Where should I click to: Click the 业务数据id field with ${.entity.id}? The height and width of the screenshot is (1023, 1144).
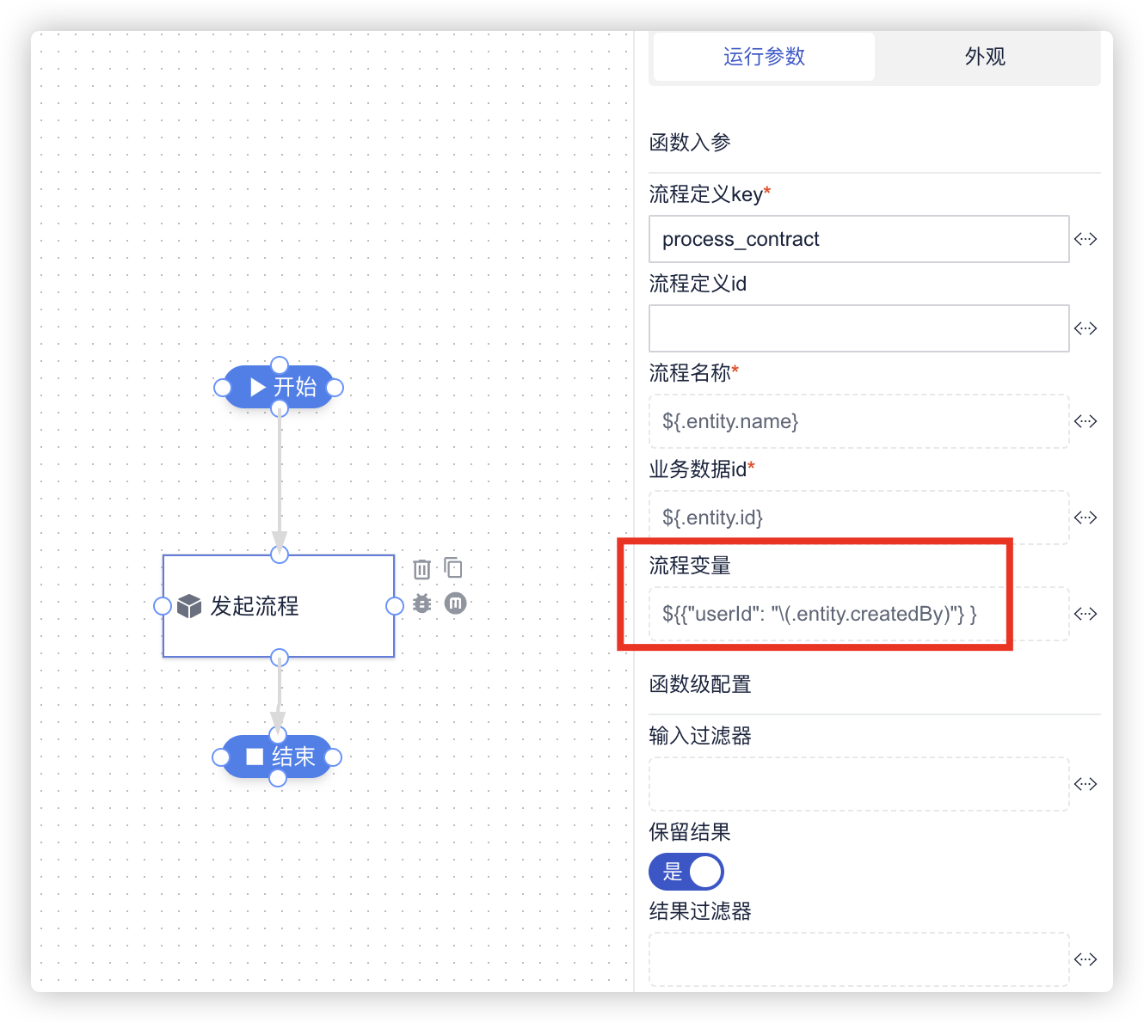(x=858, y=518)
